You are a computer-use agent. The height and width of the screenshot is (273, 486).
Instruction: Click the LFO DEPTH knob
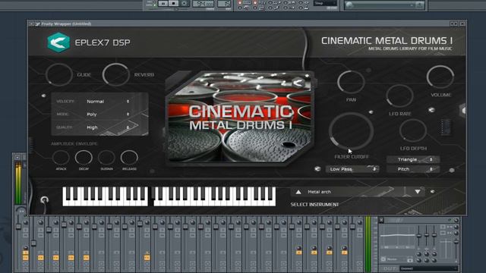(413, 130)
